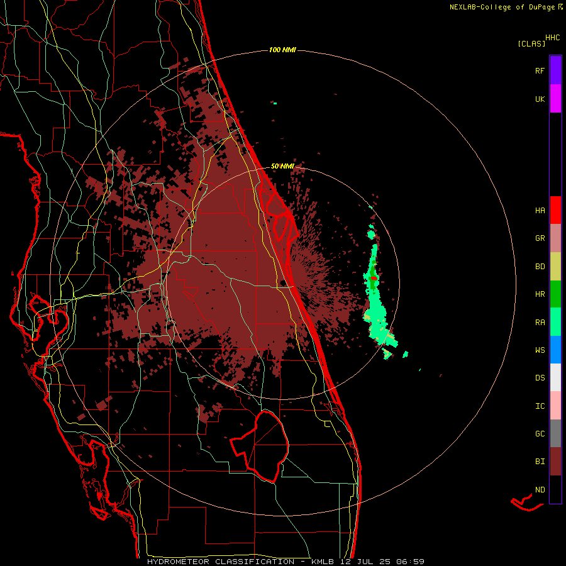Click the IC light pink legend swatch
This screenshot has width=566, height=566.
click(555, 406)
